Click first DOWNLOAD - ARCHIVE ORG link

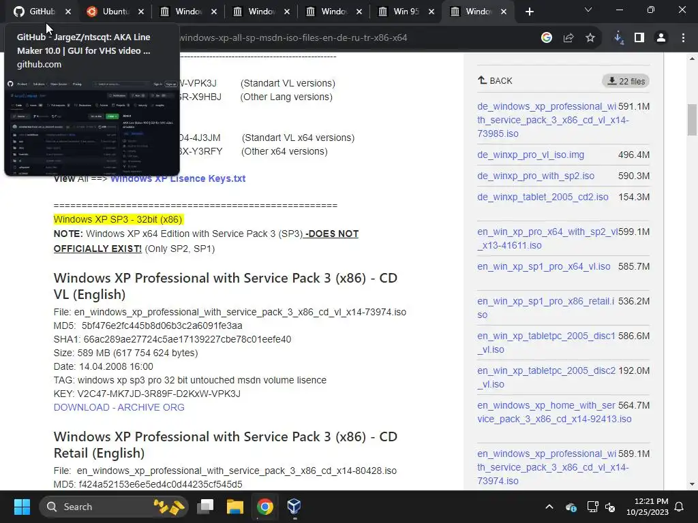119,407
